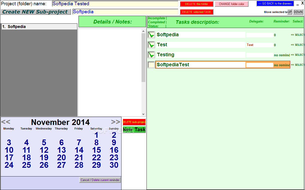This screenshot has height=190, width=305.
Task: Edit the SoftpediaTest task description
Action: click(200, 65)
